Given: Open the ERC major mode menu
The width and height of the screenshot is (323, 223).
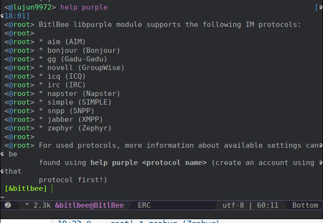Looking at the screenshot, I should pyautogui.click(x=144, y=205).
